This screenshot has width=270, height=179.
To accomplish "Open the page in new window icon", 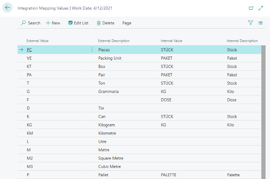I will (251, 8).
